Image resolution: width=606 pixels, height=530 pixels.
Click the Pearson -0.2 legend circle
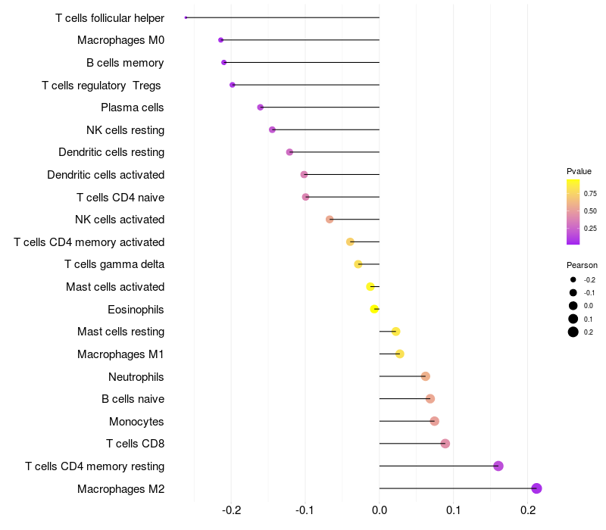coord(573,279)
